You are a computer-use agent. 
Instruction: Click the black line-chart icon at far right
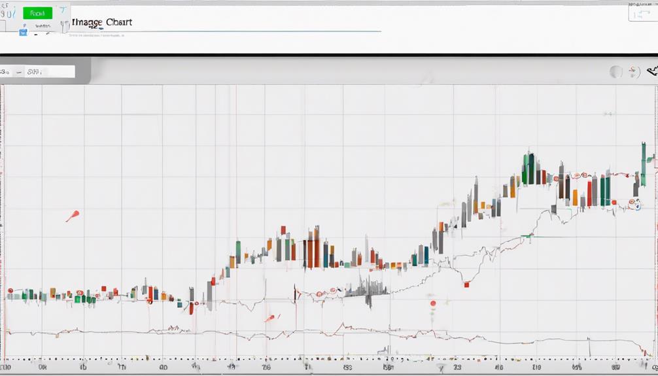653,72
